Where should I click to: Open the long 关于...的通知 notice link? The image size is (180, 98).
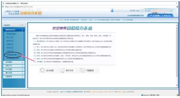[107, 20]
